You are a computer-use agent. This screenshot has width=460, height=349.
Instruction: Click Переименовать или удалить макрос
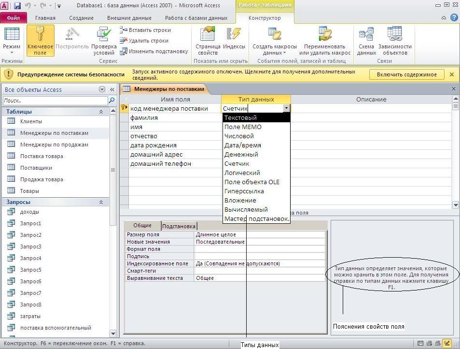(x=325, y=41)
